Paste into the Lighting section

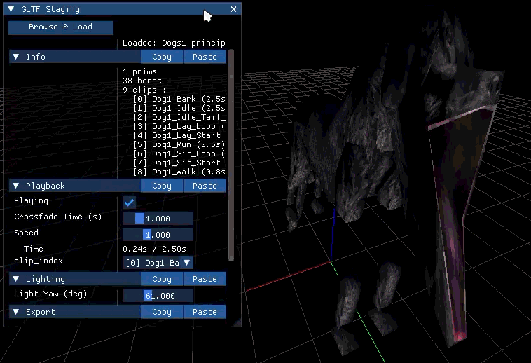pyautogui.click(x=205, y=279)
